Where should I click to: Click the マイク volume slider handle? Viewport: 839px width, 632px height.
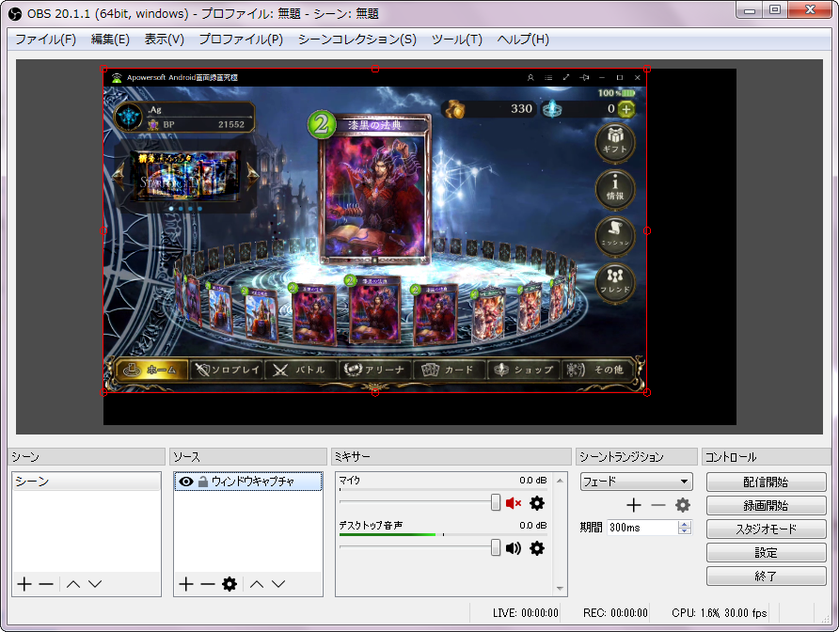pyautogui.click(x=496, y=502)
